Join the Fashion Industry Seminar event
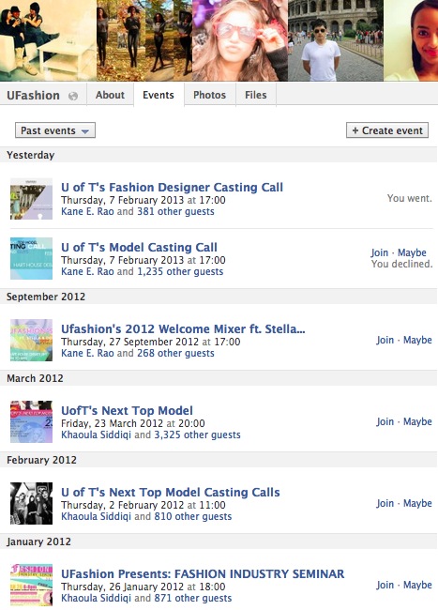This screenshot has width=438, height=610. (x=385, y=585)
